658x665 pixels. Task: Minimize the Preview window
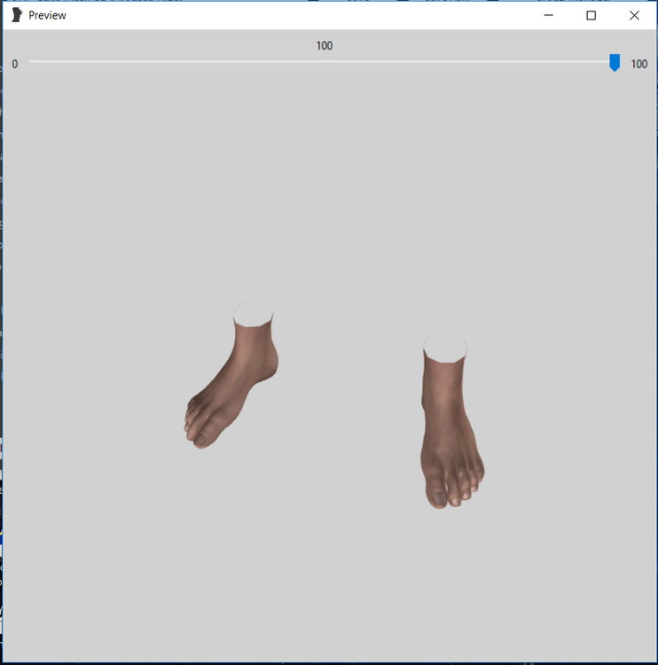point(548,15)
